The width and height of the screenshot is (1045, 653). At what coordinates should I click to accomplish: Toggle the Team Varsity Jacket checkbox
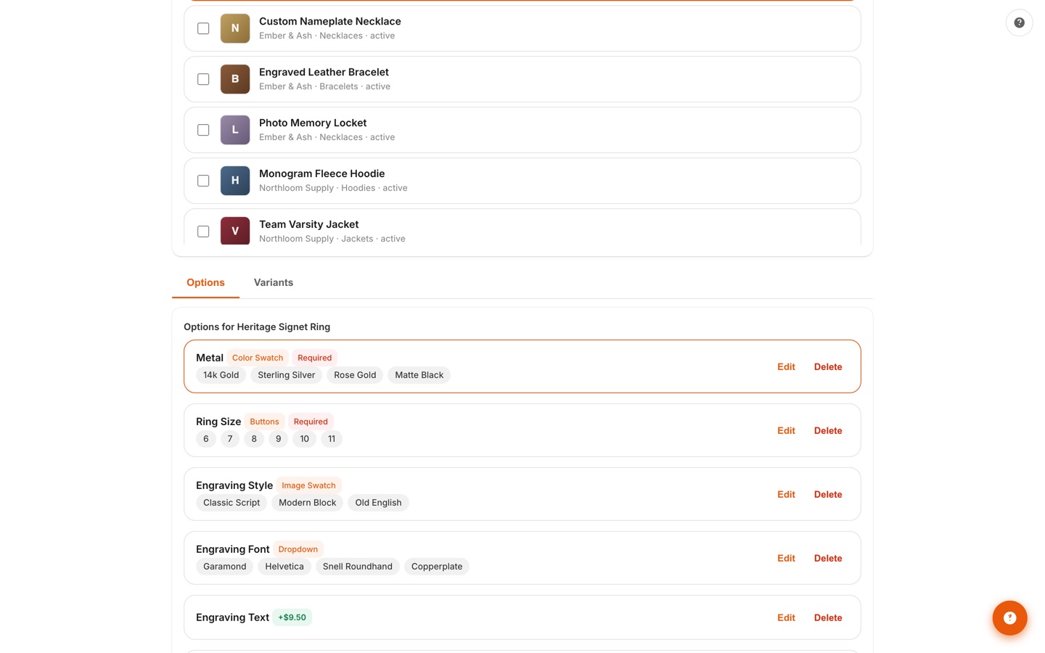[x=203, y=231]
